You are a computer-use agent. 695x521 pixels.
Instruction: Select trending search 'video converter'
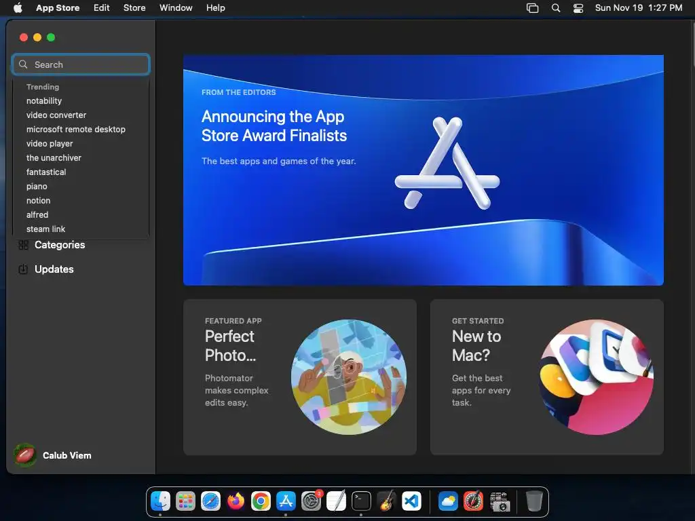[x=56, y=115]
